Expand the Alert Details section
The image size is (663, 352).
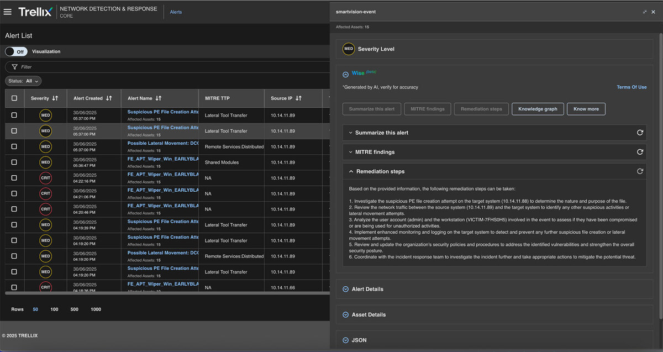[494, 289]
